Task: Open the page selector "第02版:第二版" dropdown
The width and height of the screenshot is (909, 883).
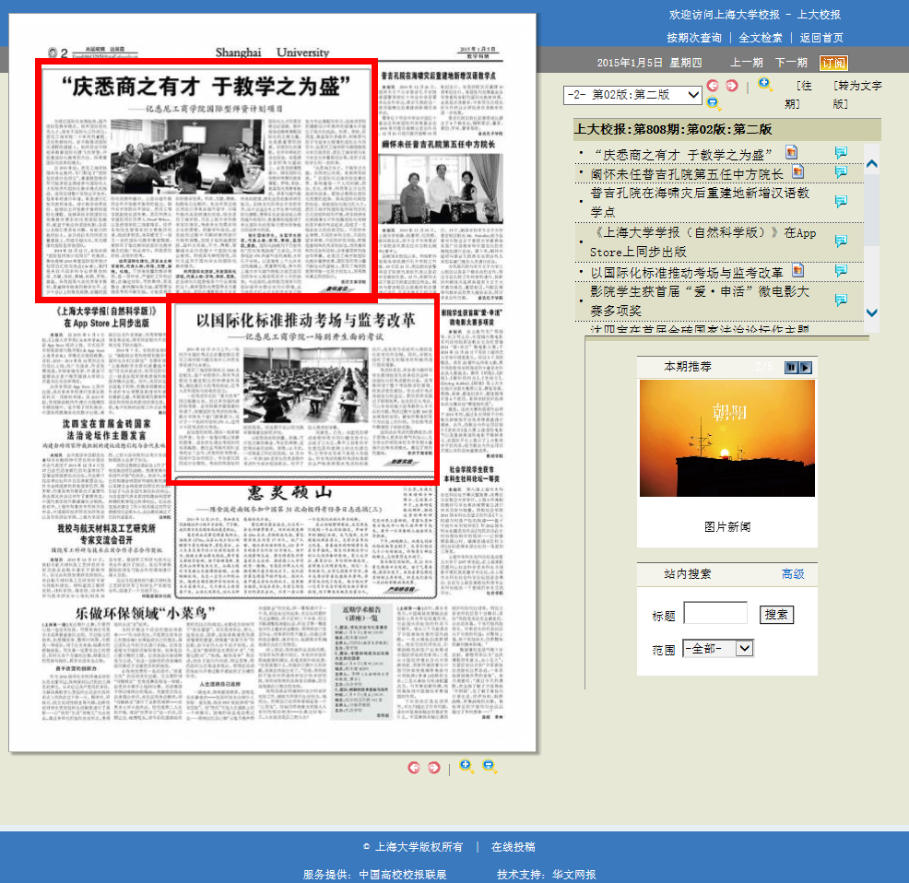Action: point(633,95)
